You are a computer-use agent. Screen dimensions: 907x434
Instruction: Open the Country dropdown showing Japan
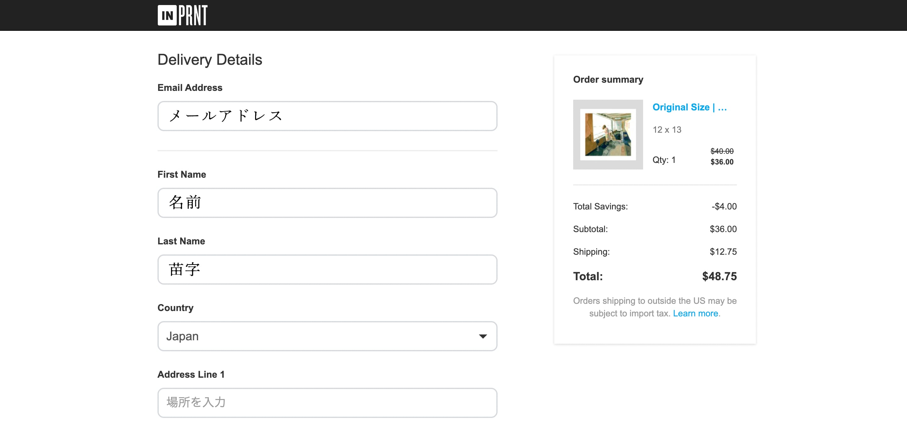tap(317, 336)
